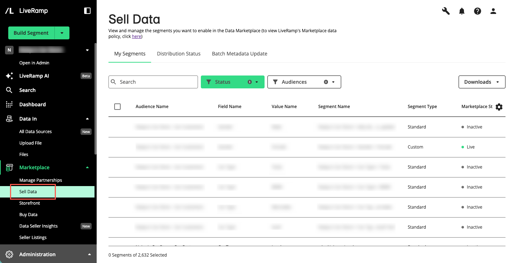The width and height of the screenshot is (508, 263).
Task: Click the Build Segment button
Action: click(31, 33)
